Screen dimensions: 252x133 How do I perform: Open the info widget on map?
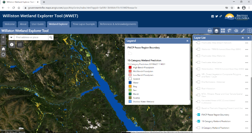12,44
